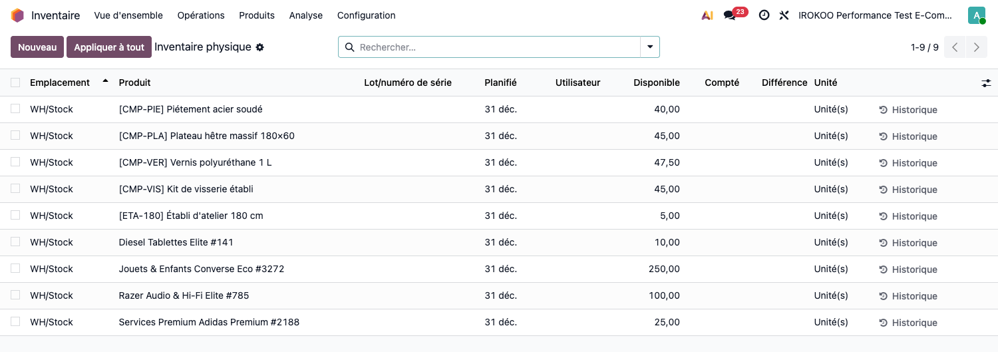This screenshot has height=352, width=998.
Task: Open the Inventaire app home icon
Action: (17, 15)
